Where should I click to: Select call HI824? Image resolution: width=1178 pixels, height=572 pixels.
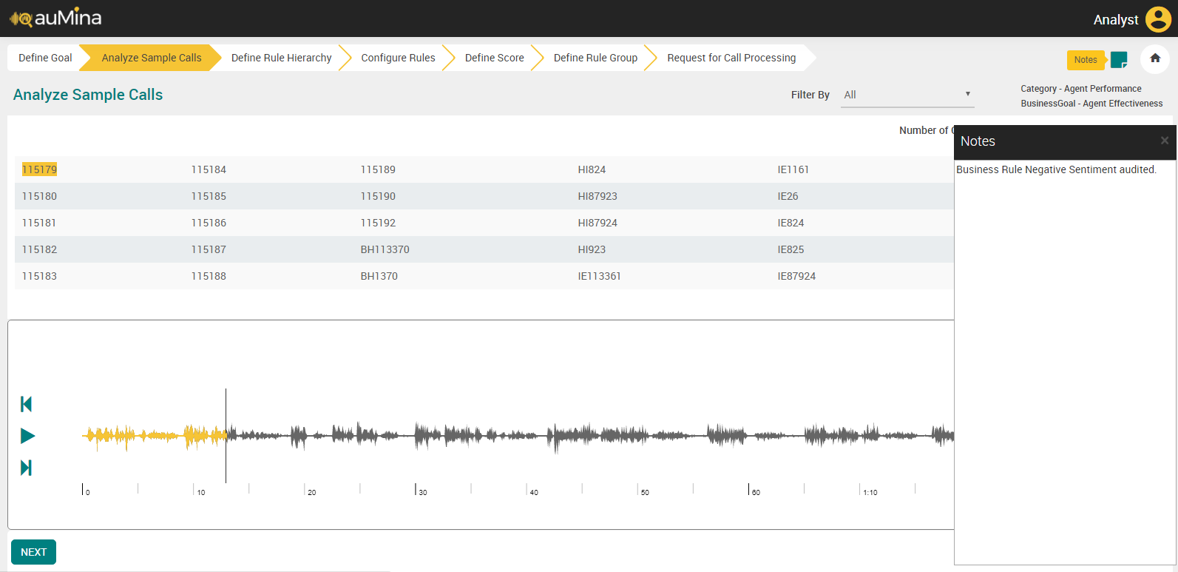point(592,169)
